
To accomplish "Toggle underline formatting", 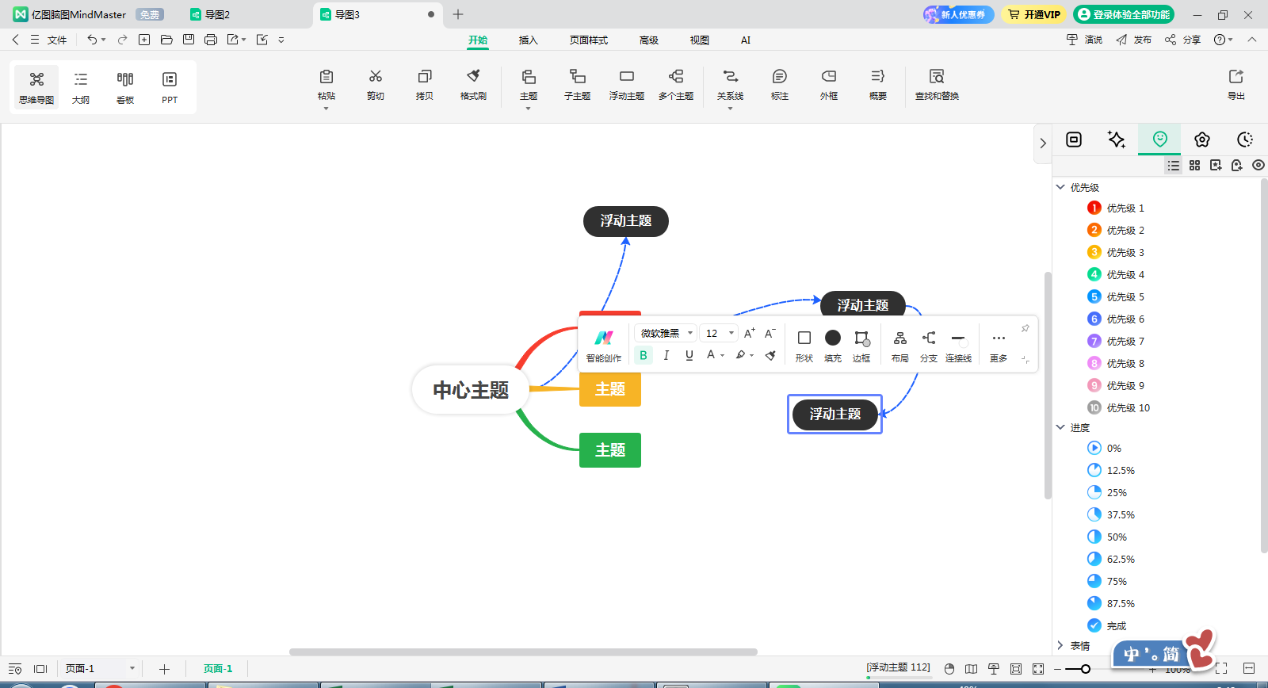I will 689,355.
